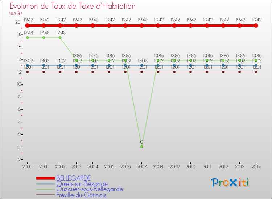272x199 pixels.
Task: Click the x-axis label 2002
Action: 60,167
